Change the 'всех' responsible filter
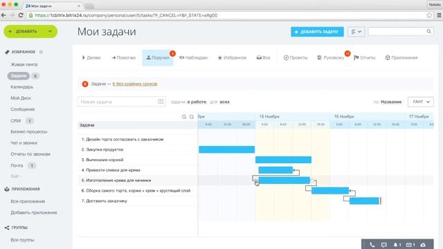The height and width of the screenshot is (249, 443). [224, 102]
